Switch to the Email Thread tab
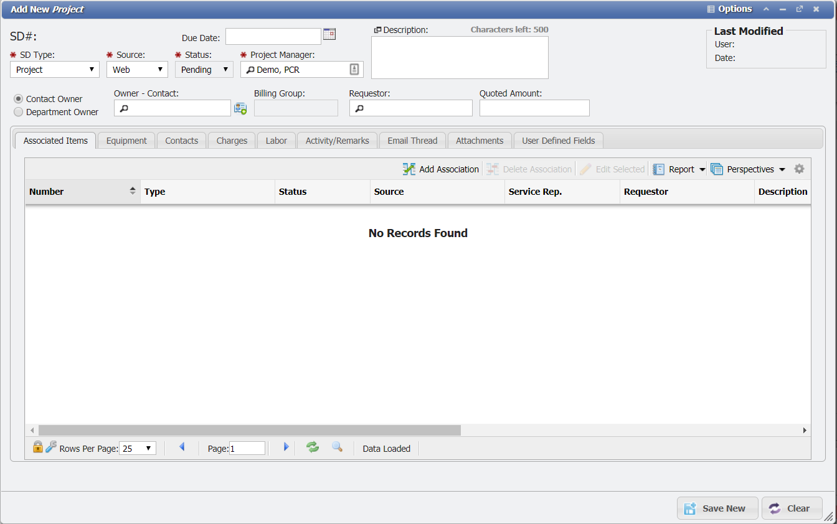This screenshot has height=524, width=837. [x=412, y=140]
